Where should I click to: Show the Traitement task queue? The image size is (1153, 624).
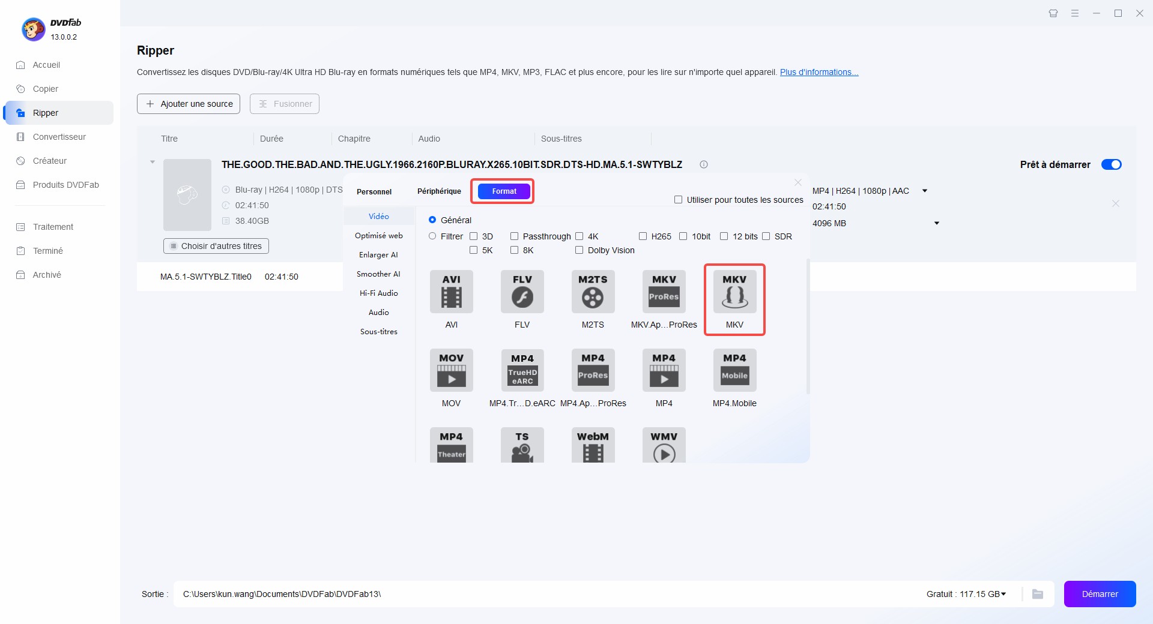(x=53, y=227)
